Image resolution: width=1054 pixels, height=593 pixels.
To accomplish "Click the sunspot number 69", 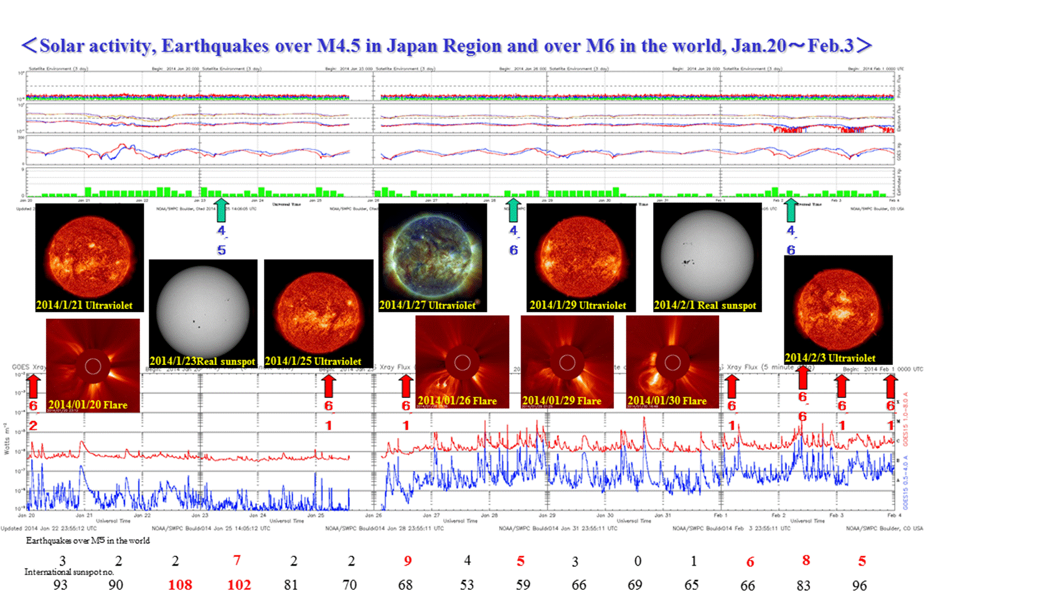I will (635, 585).
